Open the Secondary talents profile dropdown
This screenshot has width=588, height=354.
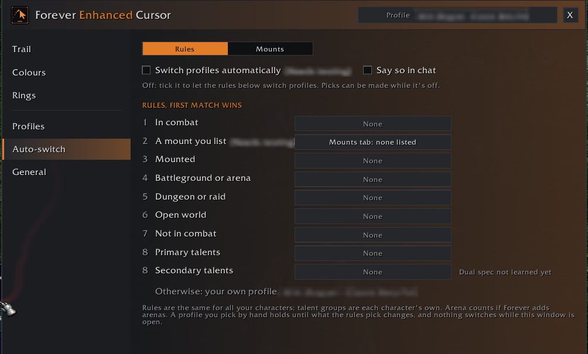[x=372, y=272]
